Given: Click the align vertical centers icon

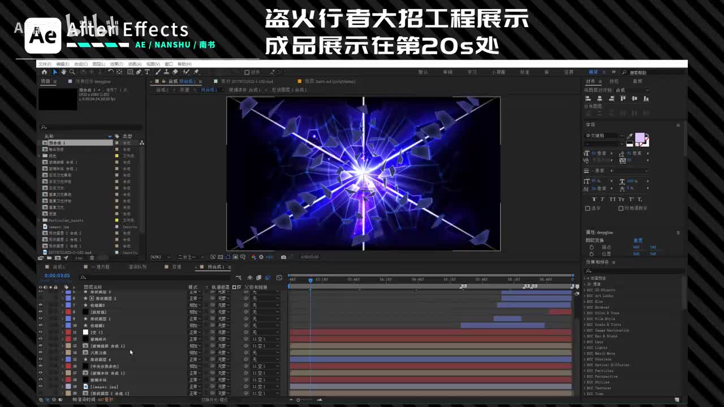Looking at the screenshot, I should pos(635,98).
